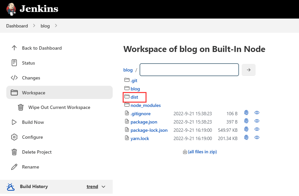Viewport: 299px width, 196px height.
Task: Click the dist folder icon
Action: (x=127, y=96)
